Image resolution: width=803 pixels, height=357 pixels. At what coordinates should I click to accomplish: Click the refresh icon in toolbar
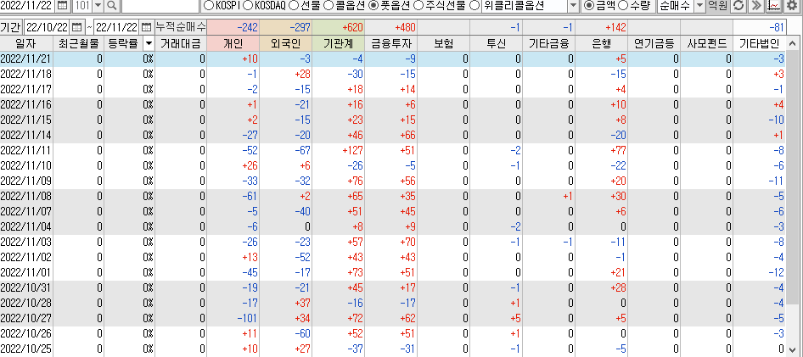point(738,6)
